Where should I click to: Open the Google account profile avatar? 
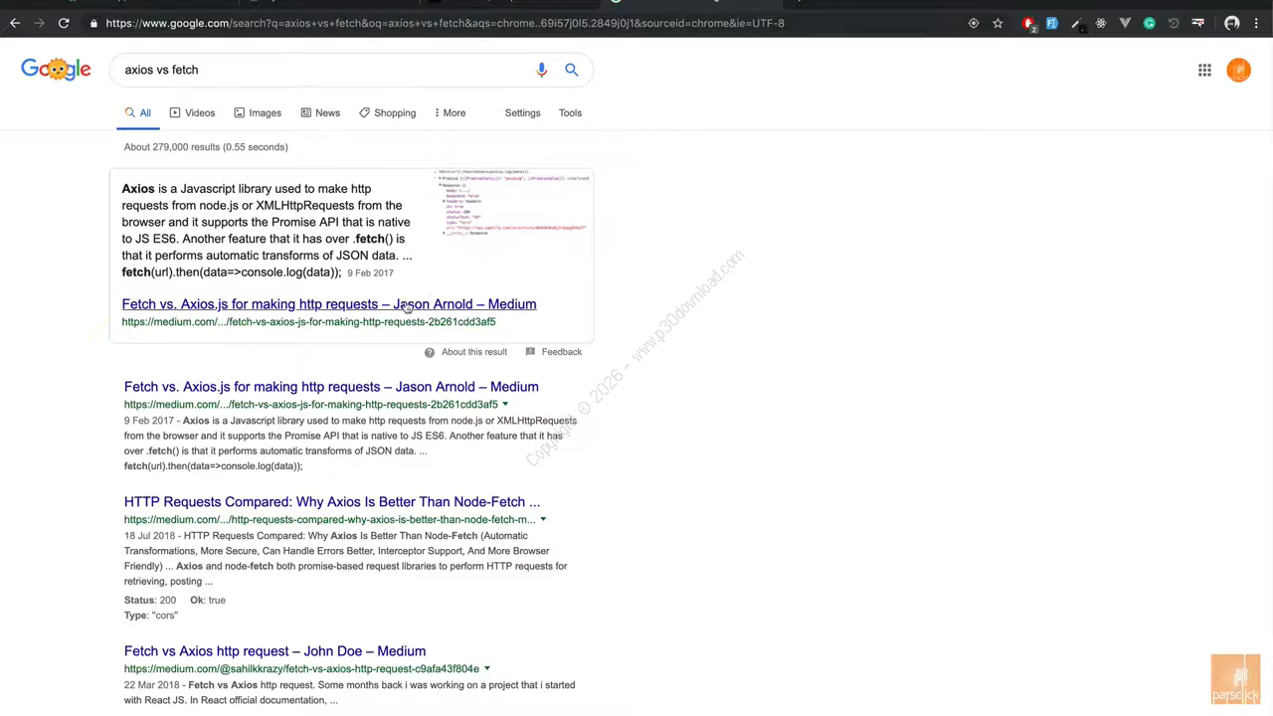pyautogui.click(x=1238, y=70)
